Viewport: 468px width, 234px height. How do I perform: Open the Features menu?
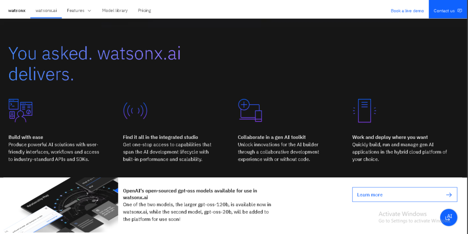[79, 11]
